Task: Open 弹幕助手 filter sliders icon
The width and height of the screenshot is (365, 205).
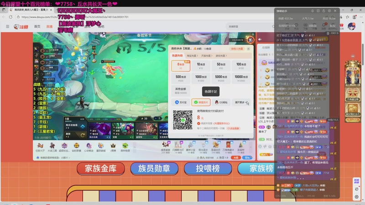Action: coord(313,11)
